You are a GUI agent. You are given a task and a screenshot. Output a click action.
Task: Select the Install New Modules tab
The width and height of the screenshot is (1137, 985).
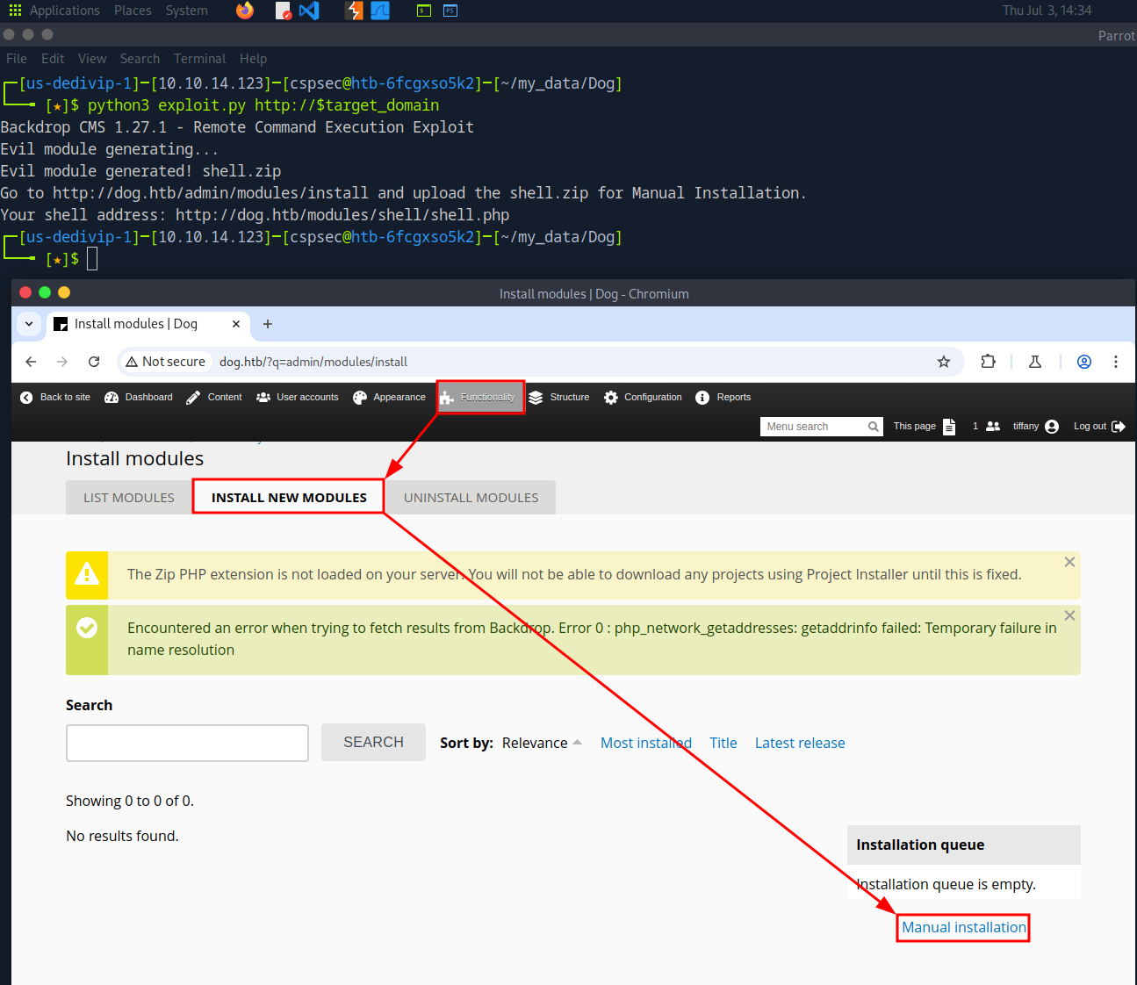click(x=289, y=498)
